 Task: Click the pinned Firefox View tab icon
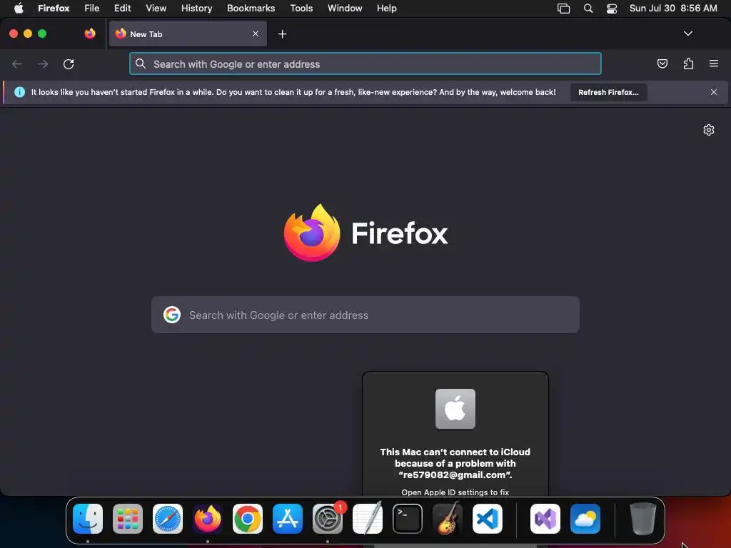click(90, 34)
